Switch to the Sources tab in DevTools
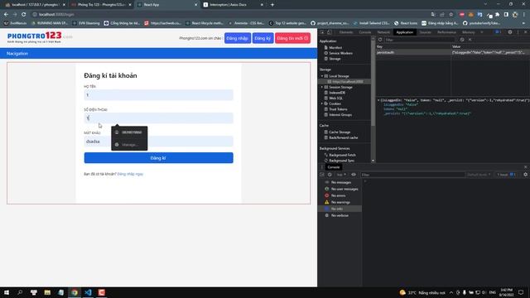 [425, 32]
